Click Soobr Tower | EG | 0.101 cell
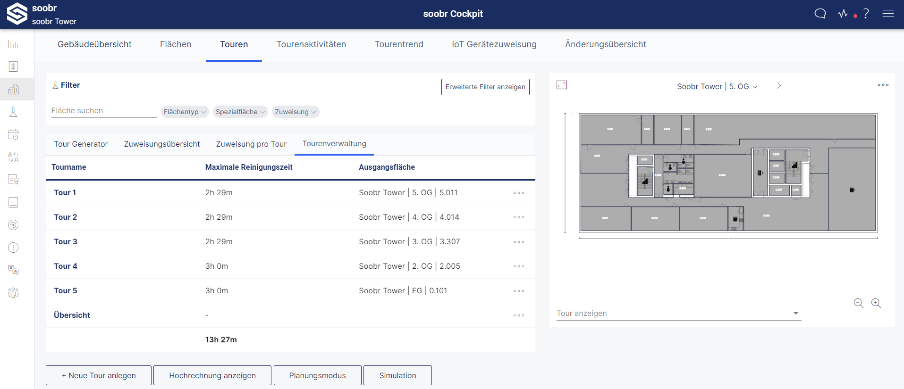The height and width of the screenshot is (389, 904). click(403, 290)
